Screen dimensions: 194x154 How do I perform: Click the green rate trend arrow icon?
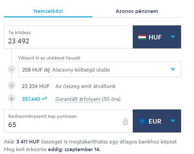pos(44,99)
